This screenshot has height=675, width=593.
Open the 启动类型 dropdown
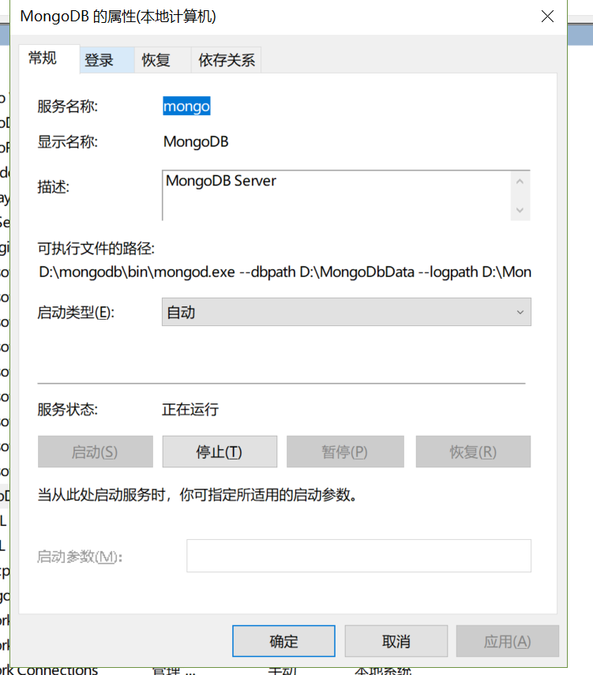(346, 312)
